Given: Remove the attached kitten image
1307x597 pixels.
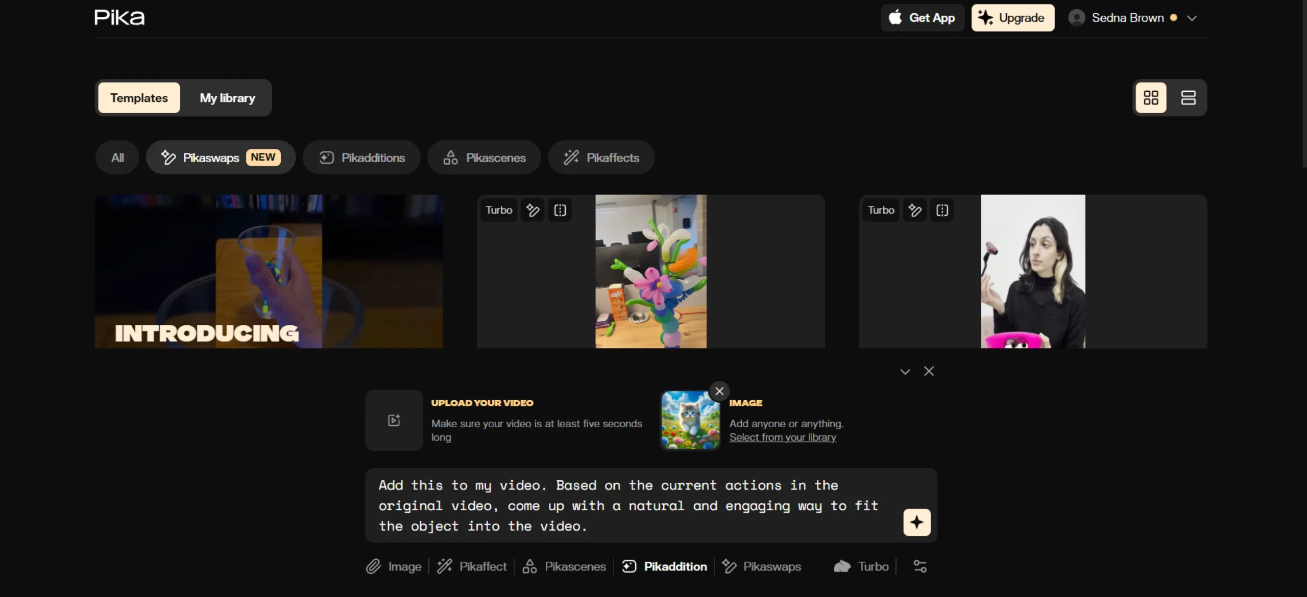Looking at the screenshot, I should [719, 391].
